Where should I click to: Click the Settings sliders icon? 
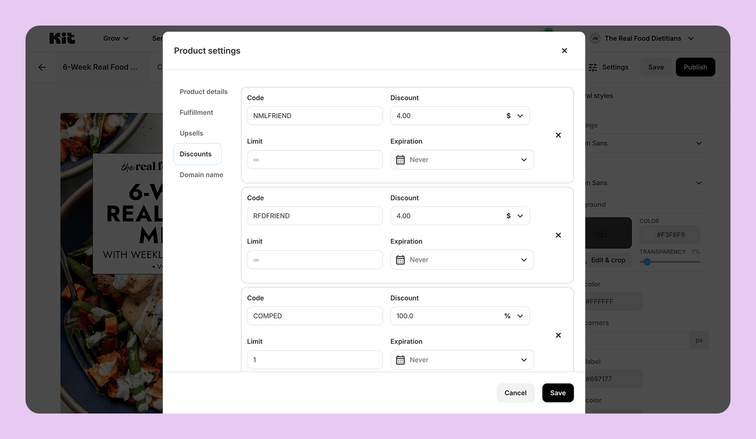(593, 67)
